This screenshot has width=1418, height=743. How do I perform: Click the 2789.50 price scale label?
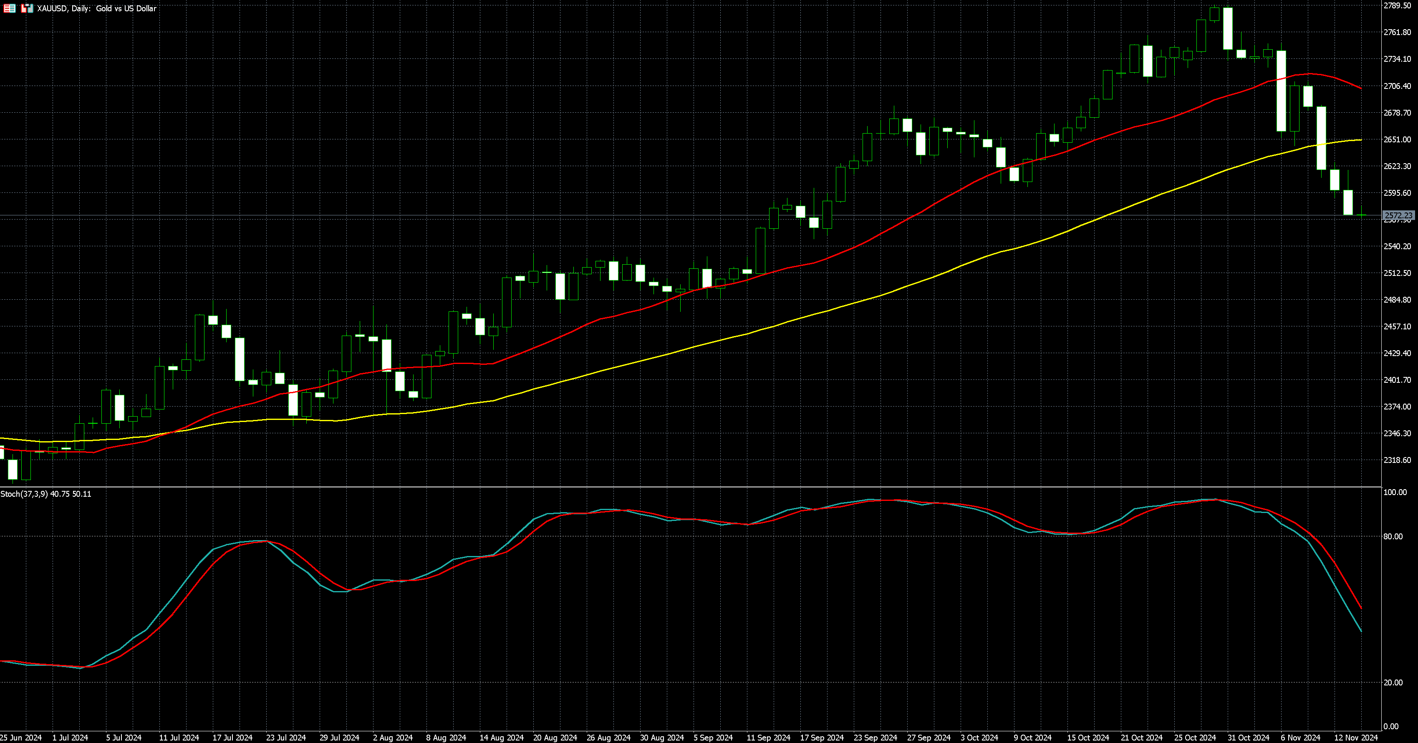(x=1397, y=5)
